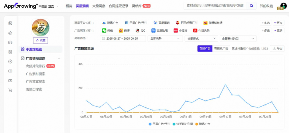289x133 pixels.
Task: Select the WeChat ad media icon
Action: click(x=104, y=31)
